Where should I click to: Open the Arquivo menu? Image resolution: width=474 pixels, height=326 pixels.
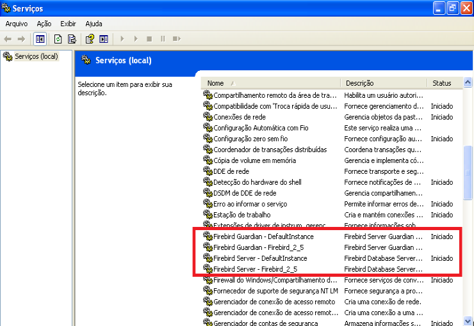pyautogui.click(x=16, y=24)
